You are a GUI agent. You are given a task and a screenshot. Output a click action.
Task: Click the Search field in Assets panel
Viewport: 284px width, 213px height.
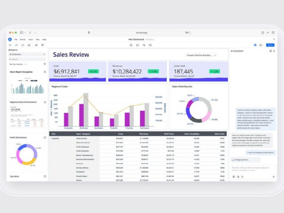pyautogui.click(x=27, y=59)
